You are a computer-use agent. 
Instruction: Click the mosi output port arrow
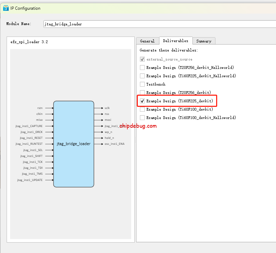pyautogui.click(x=98, y=120)
